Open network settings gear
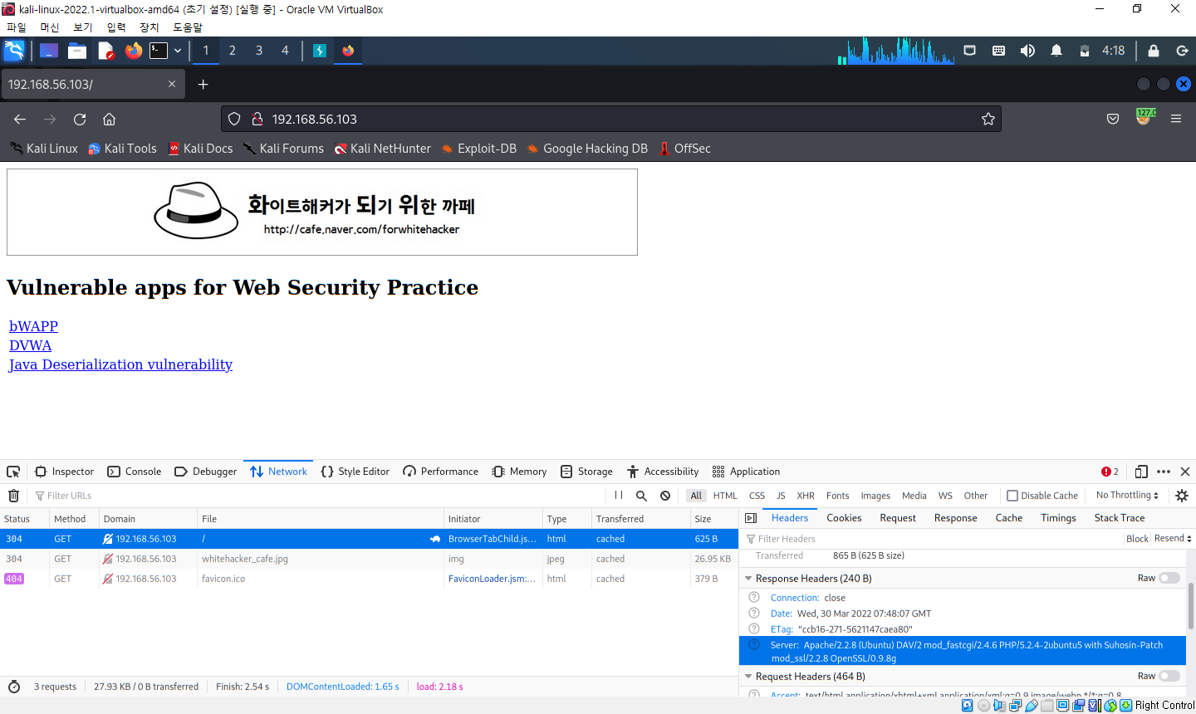Image resolution: width=1196 pixels, height=714 pixels. point(1182,496)
